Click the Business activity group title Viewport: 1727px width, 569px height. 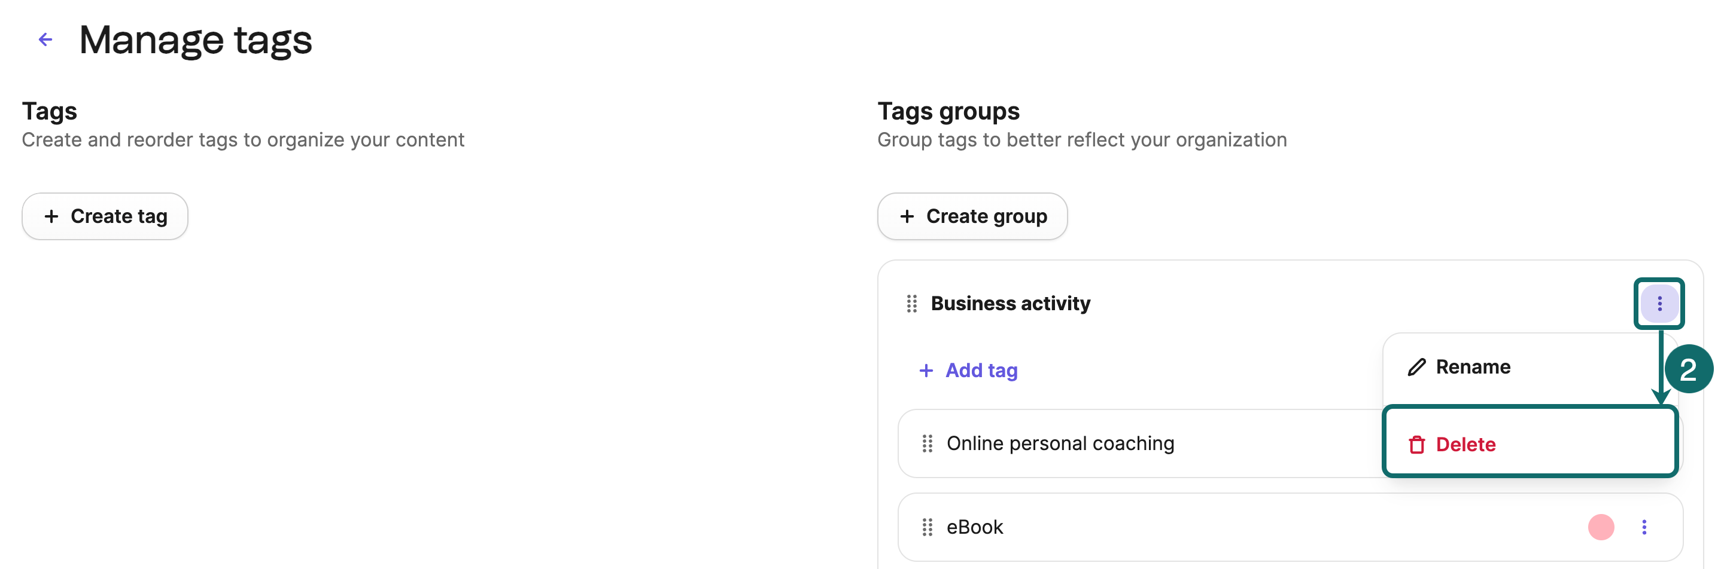[x=1011, y=303]
